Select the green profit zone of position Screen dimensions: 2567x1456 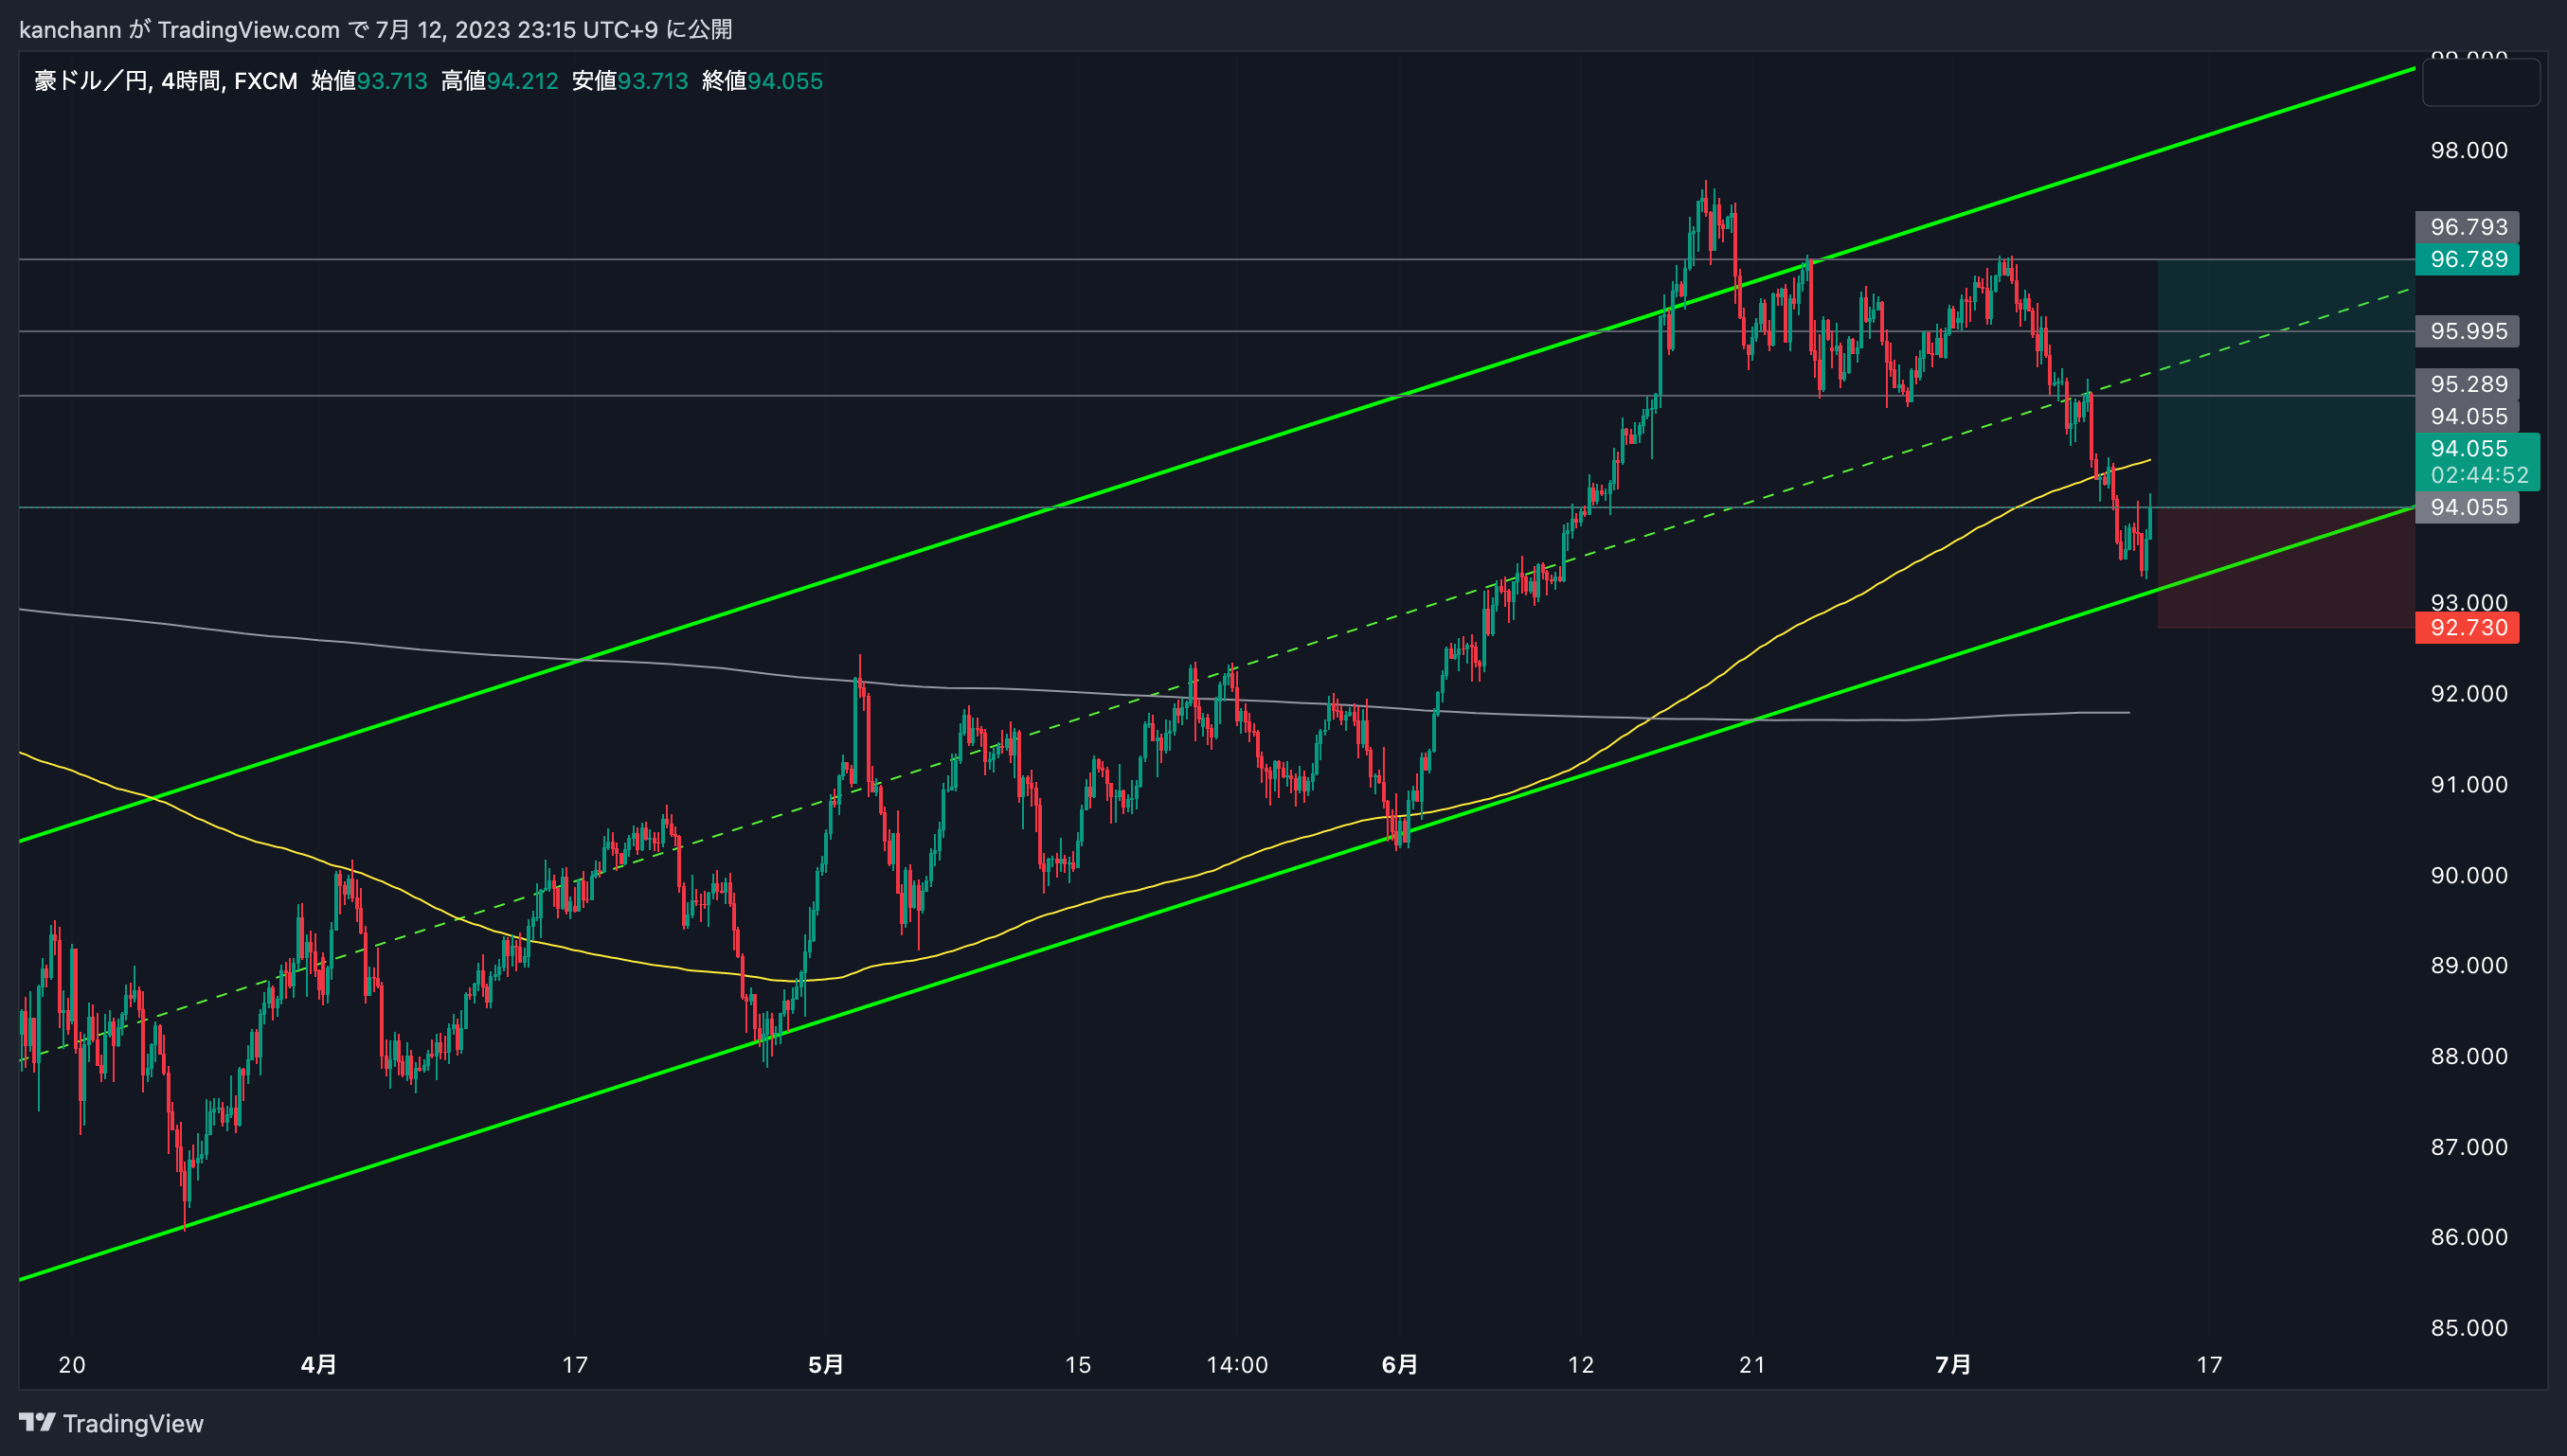point(2286,384)
